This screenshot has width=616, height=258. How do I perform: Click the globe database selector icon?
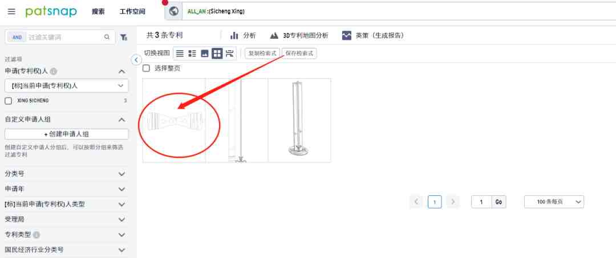pos(173,11)
